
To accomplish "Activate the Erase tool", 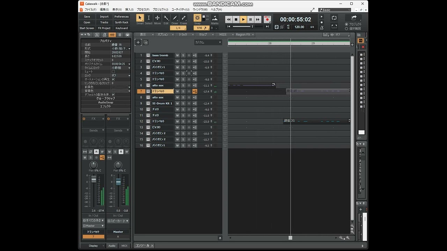I will coord(184,18).
